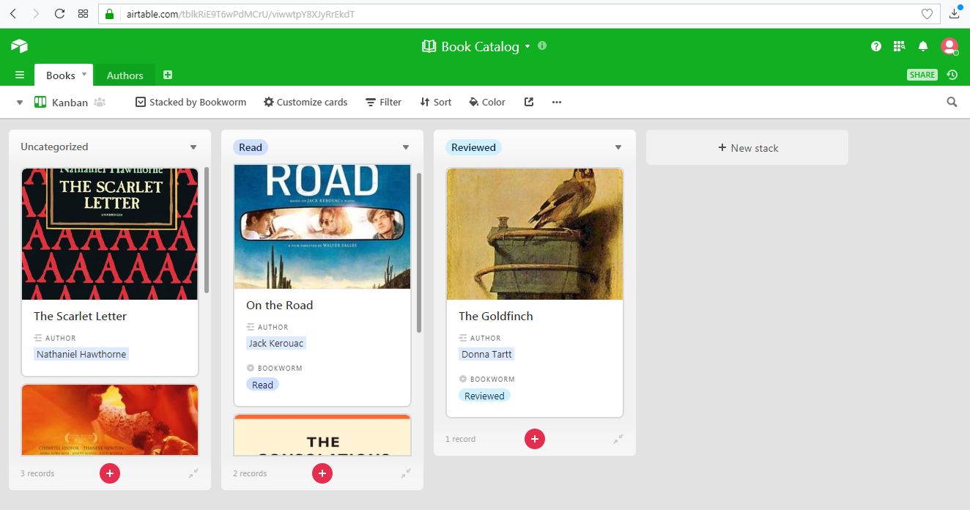This screenshot has height=510, width=970.
Task: Switch to the Authors tab
Action: tap(125, 75)
